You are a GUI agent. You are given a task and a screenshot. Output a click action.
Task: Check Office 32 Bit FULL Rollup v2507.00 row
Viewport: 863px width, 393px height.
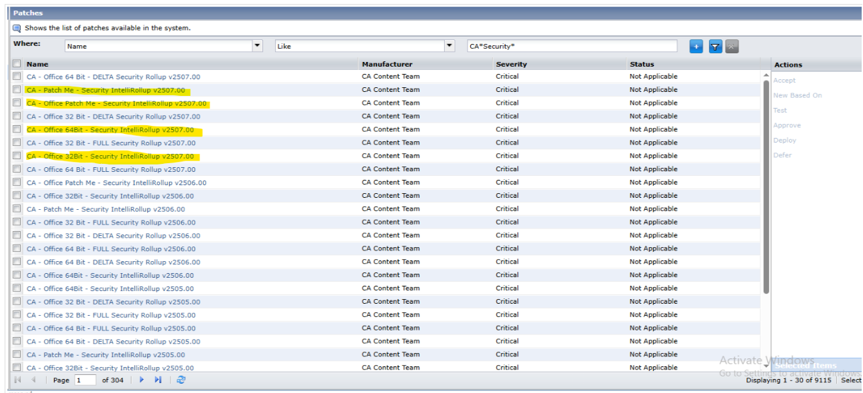[x=17, y=143]
